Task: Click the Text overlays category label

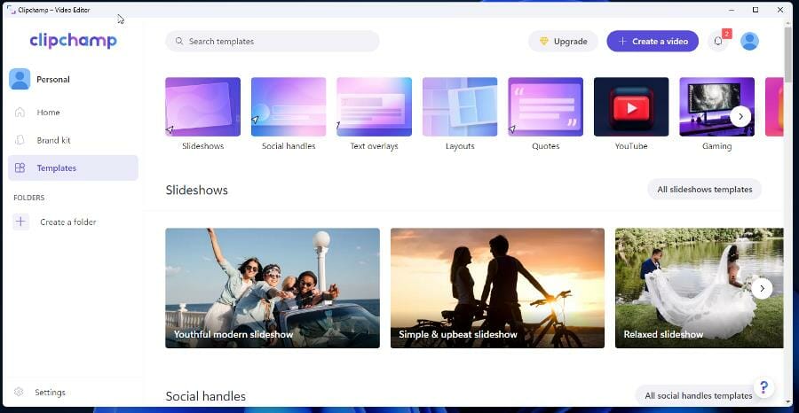Action: click(x=374, y=146)
